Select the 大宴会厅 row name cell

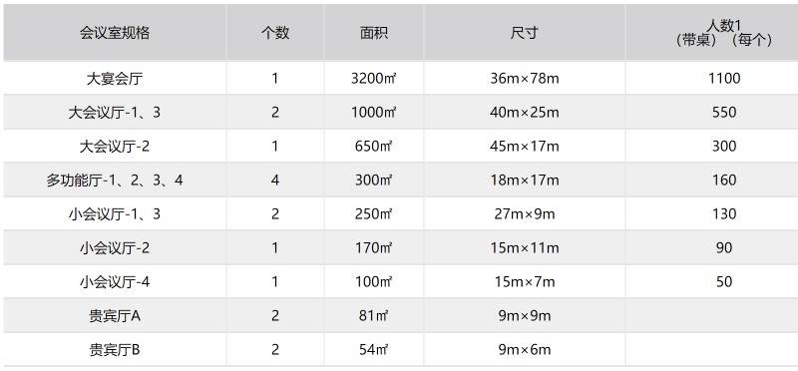pyautogui.click(x=115, y=79)
